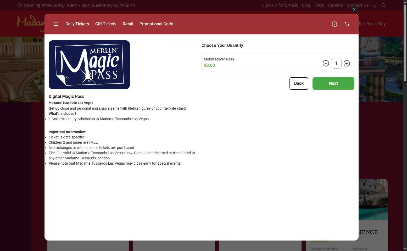Open the Daily Tickets tab

point(77,24)
